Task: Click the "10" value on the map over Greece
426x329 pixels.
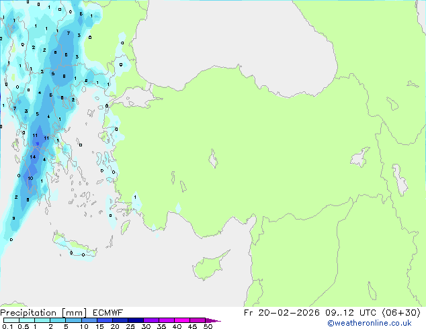Action: pos(30,179)
